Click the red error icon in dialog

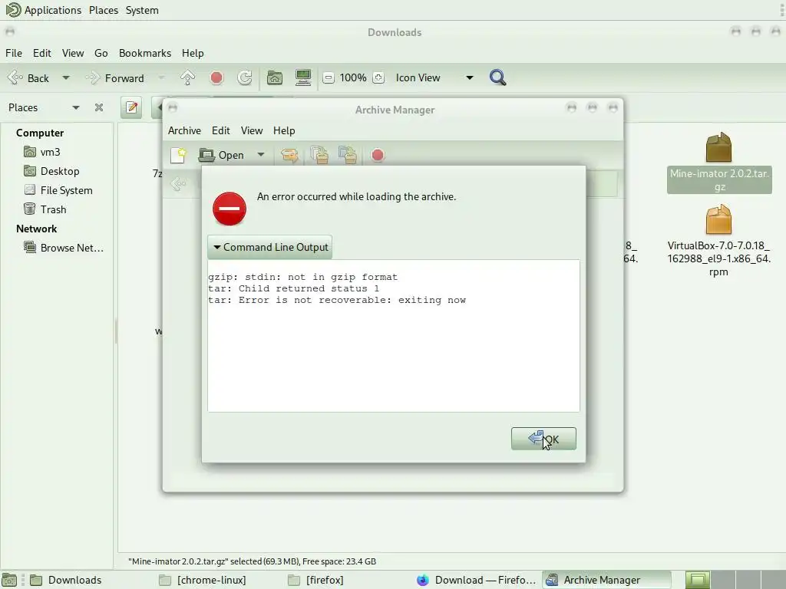[x=229, y=209]
